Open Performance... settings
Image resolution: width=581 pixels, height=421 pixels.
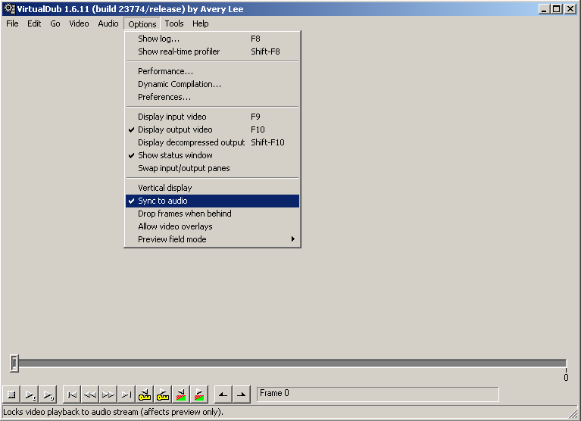[x=212, y=71]
